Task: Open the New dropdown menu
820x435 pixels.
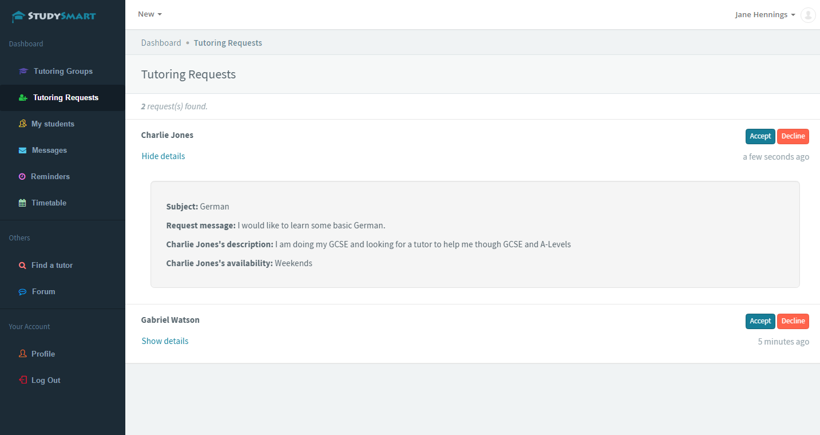Action: click(149, 14)
